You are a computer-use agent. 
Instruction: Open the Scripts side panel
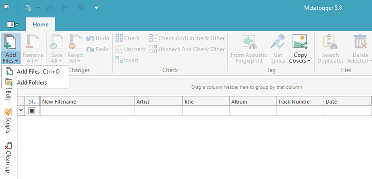(8, 120)
